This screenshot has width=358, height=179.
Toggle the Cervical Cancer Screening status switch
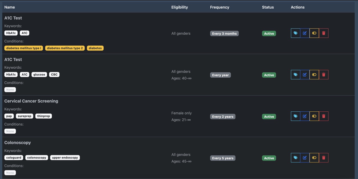(x=314, y=116)
